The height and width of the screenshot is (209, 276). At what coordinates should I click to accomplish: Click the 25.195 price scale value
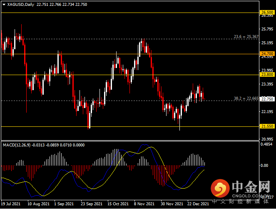pos(267,43)
